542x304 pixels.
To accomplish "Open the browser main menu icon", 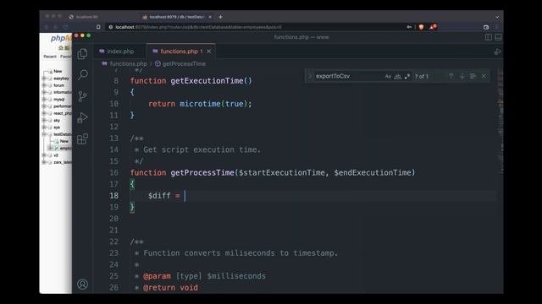I will pos(497,27).
